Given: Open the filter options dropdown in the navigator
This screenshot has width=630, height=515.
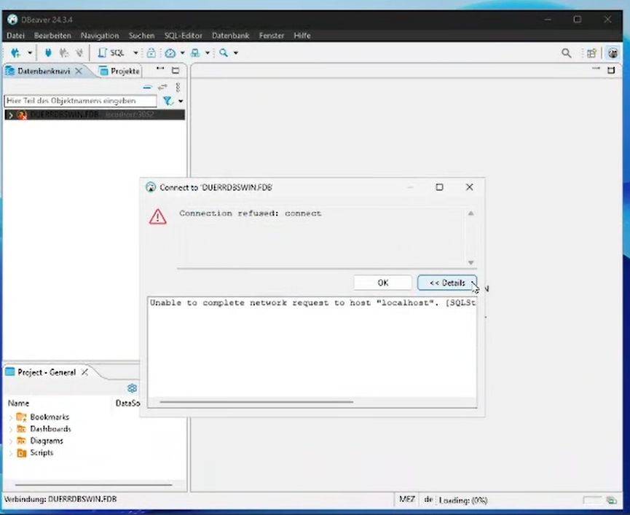Looking at the screenshot, I should coord(180,101).
